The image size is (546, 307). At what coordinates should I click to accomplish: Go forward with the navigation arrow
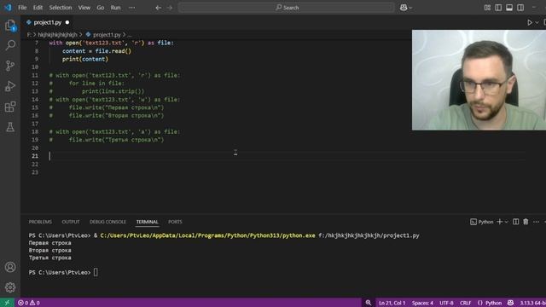click(170, 8)
